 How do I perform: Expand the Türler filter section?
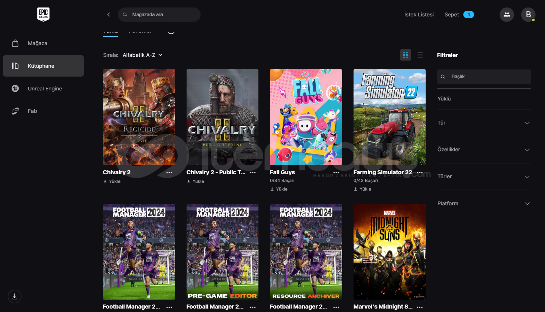(484, 177)
